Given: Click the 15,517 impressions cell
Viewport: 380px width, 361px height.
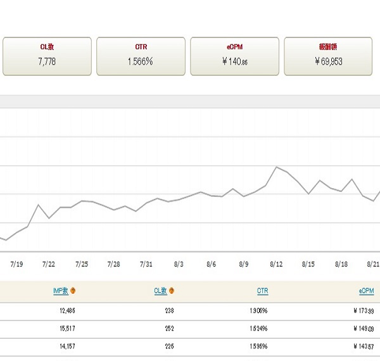Looking at the screenshot, I should pyautogui.click(x=67, y=329).
